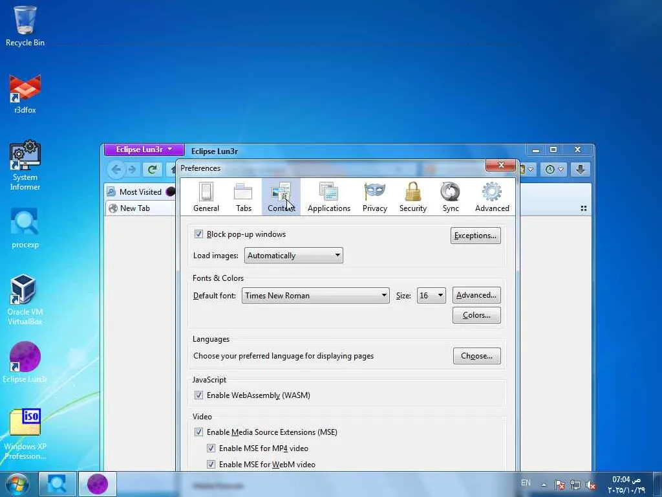Toggle Enable WebAssembly (WASM) checkbox
The height and width of the screenshot is (497, 662).
point(198,395)
